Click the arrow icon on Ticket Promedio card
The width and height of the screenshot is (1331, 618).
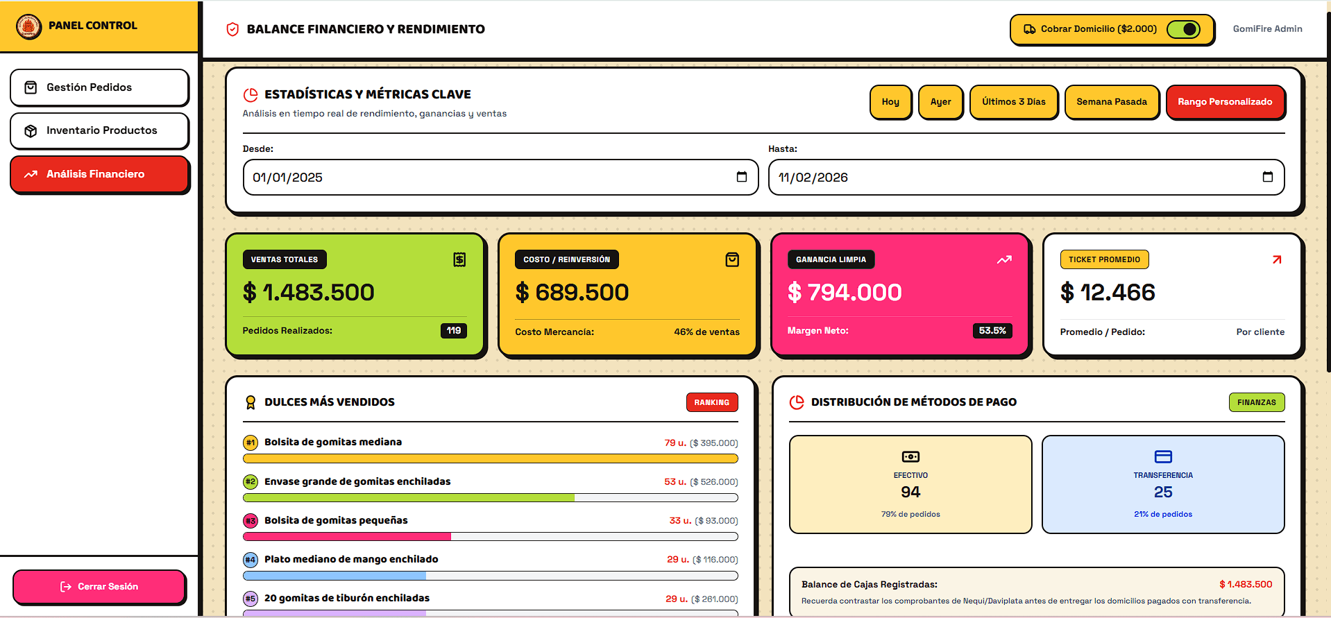tap(1277, 259)
